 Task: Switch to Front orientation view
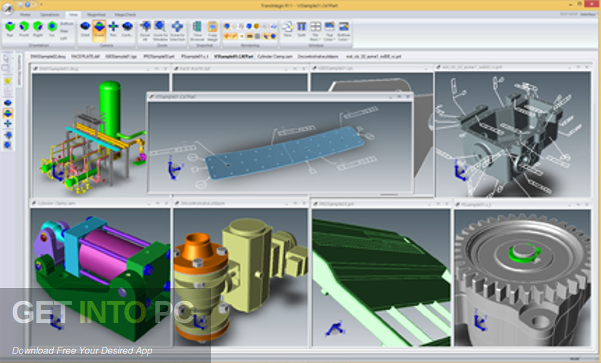tap(23, 28)
